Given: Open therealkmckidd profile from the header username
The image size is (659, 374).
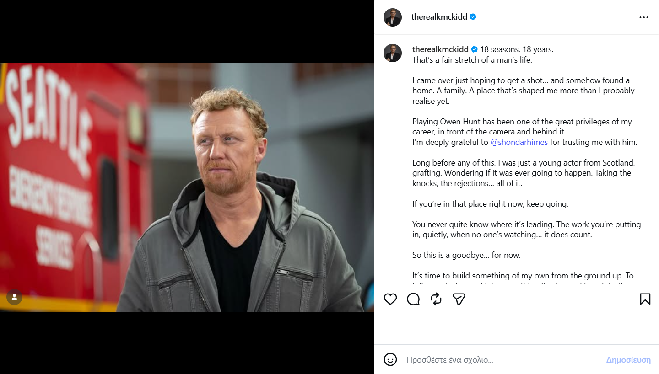Looking at the screenshot, I should (439, 17).
